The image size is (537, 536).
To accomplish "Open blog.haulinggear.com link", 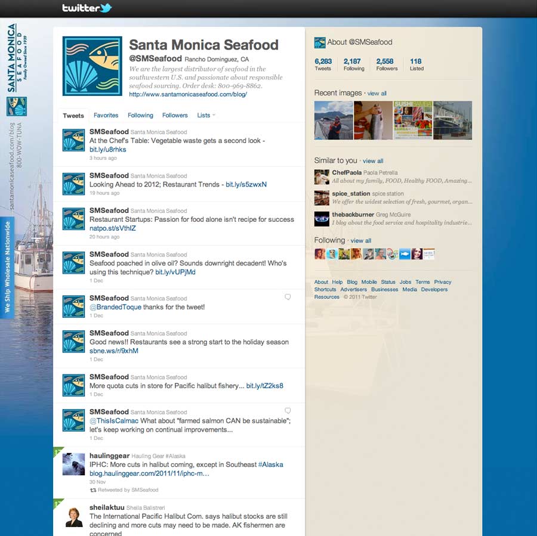I will [x=149, y=473].
